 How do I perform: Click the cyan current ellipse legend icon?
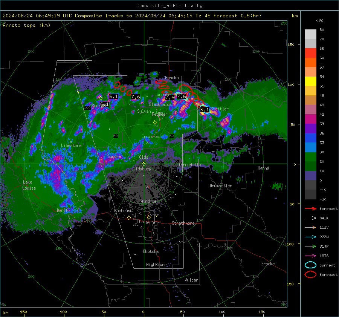(310, 265)
